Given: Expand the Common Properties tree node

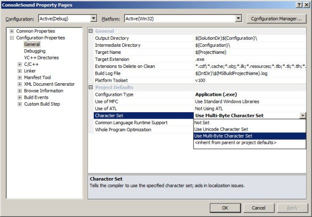Looking at the screenshot, I should tap(12, 31).
